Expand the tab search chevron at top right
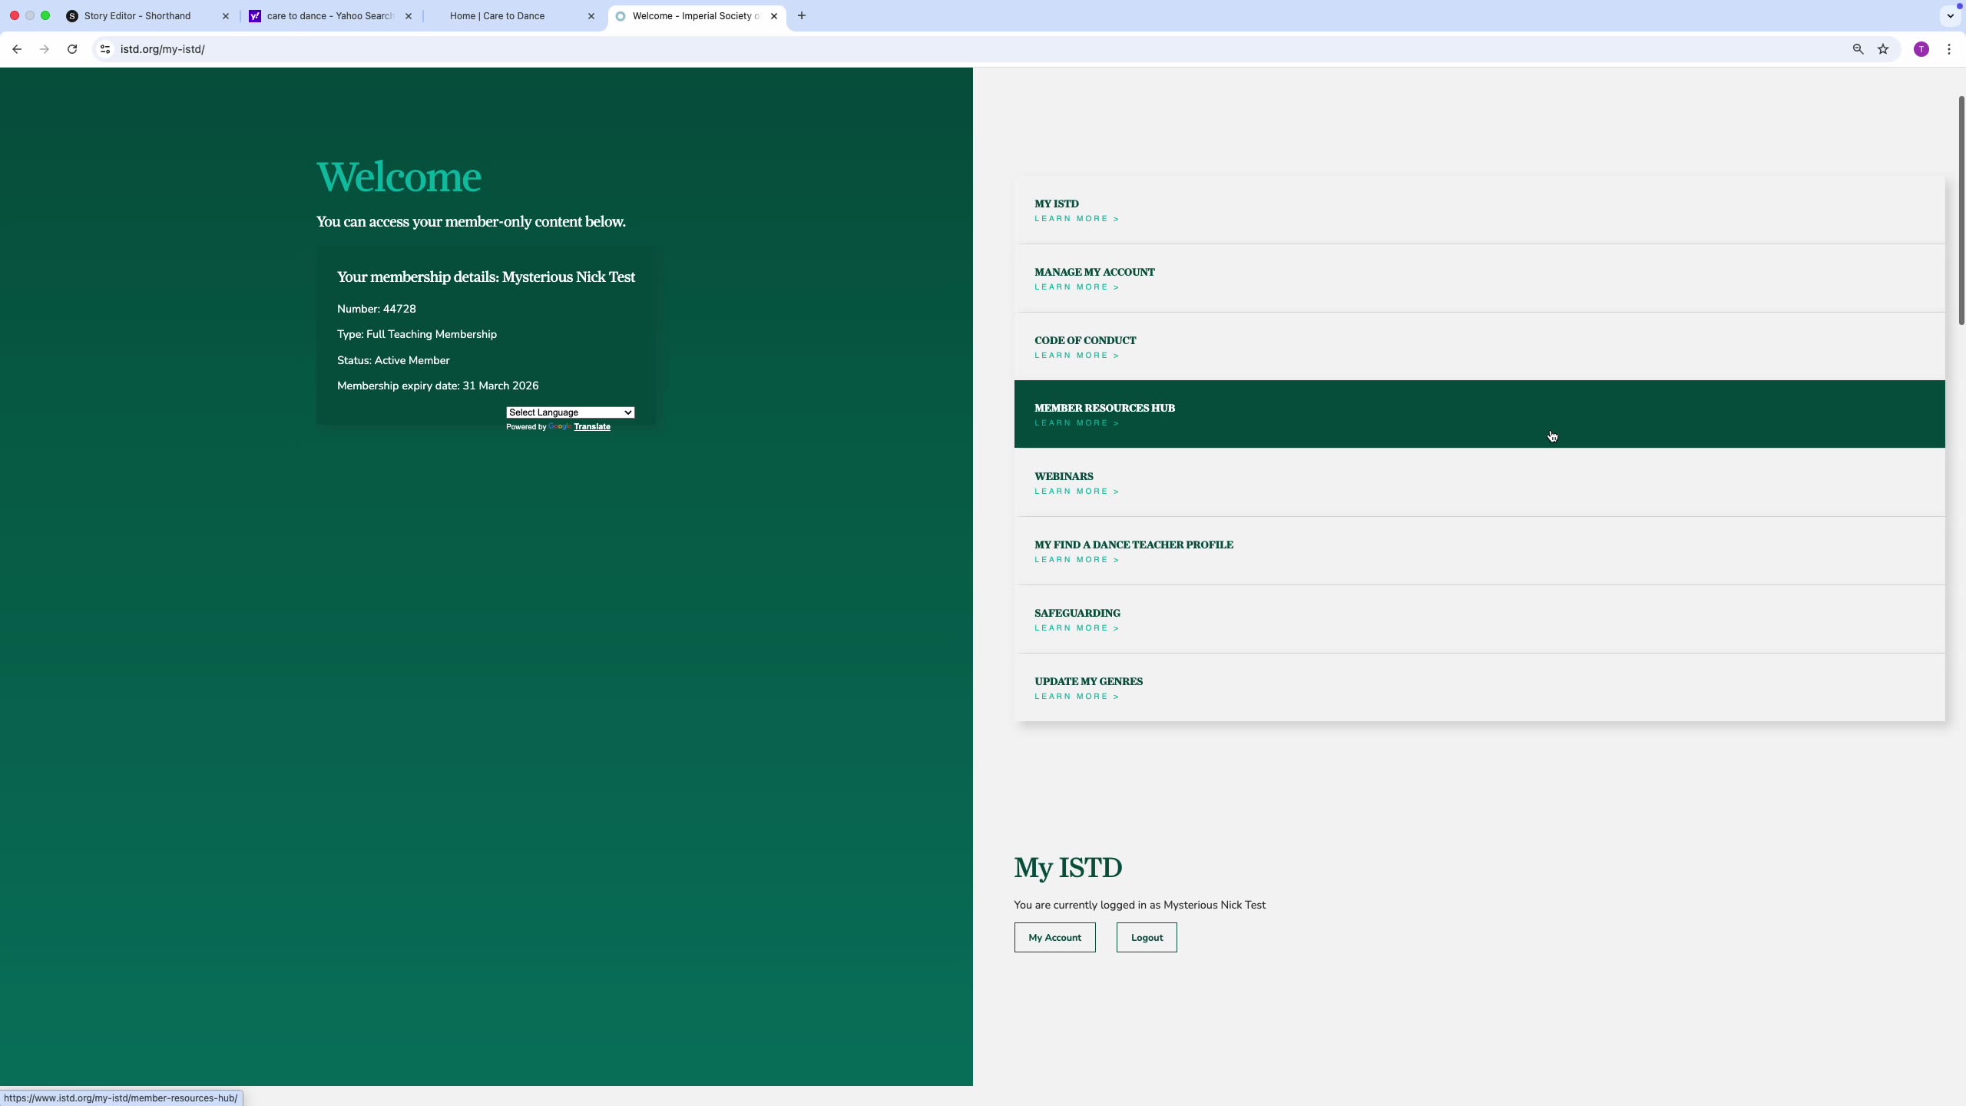 click(1950, 15)
